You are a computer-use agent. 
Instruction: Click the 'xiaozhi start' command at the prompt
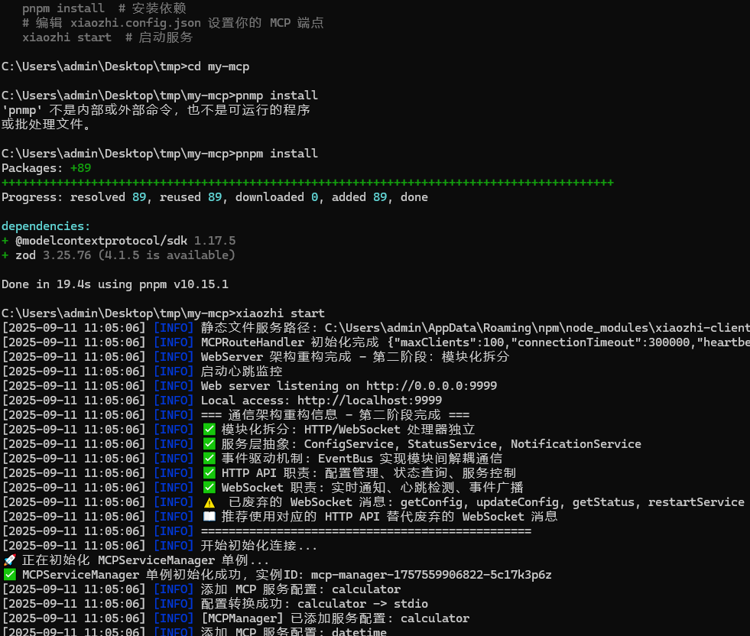[x=280, y=313]
